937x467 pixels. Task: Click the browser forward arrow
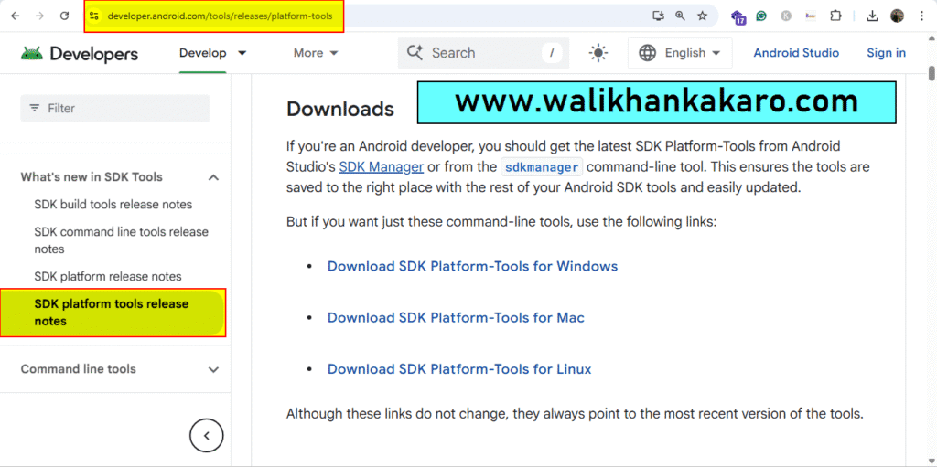40,16
